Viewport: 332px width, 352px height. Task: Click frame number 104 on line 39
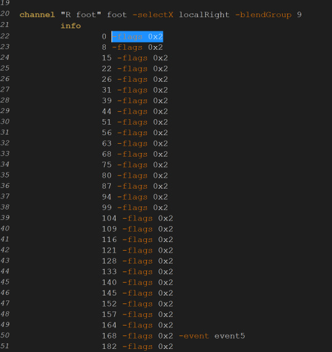point(109,218)
